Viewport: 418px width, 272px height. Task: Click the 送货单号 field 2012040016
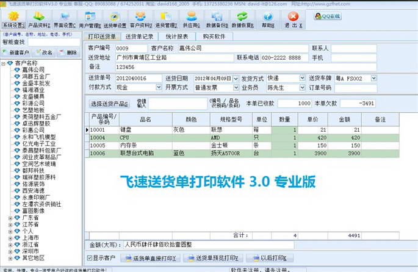point(139,78)
